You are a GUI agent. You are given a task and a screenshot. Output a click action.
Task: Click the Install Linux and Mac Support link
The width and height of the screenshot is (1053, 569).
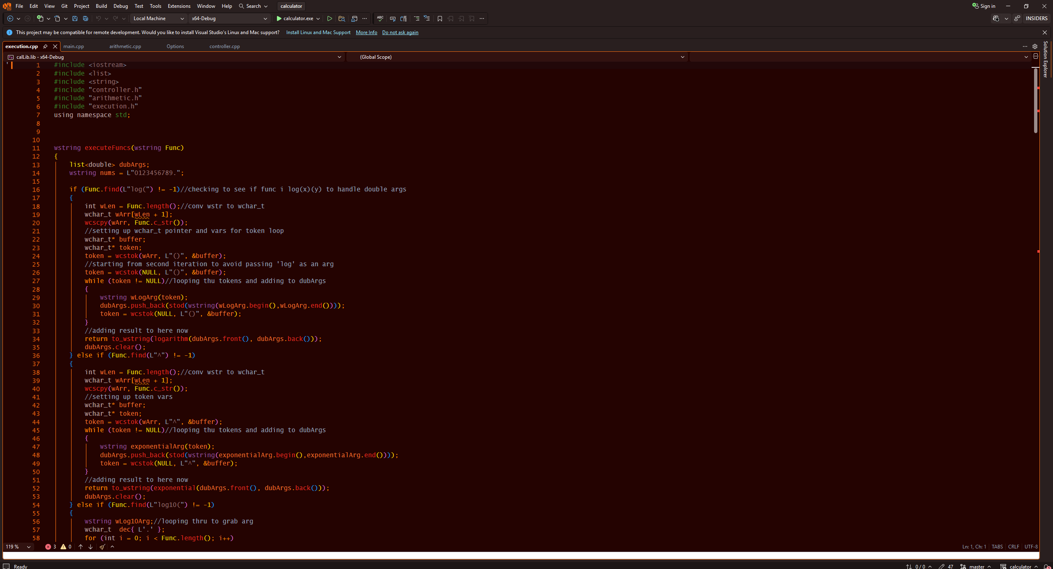318,32
